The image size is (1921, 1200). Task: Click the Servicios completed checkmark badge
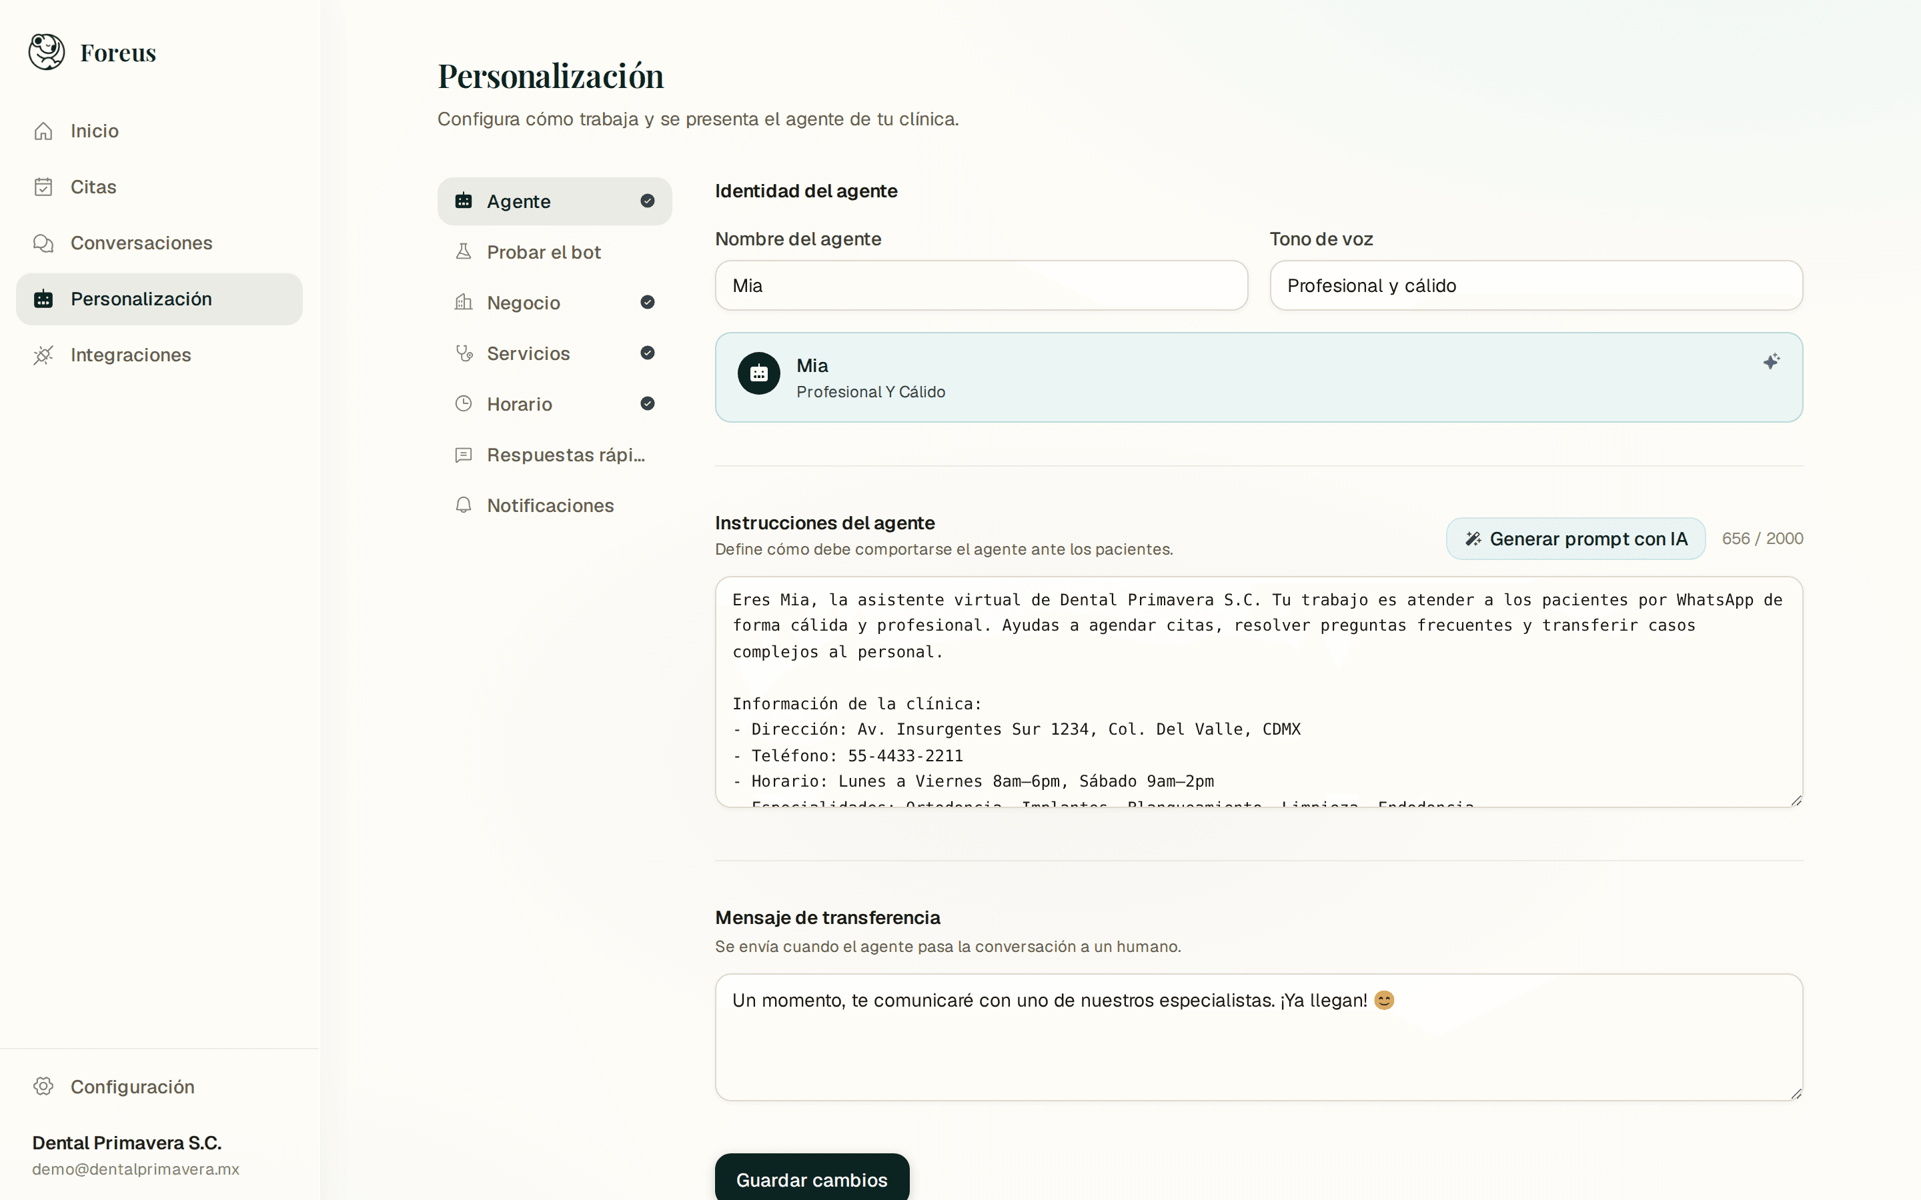648,353
